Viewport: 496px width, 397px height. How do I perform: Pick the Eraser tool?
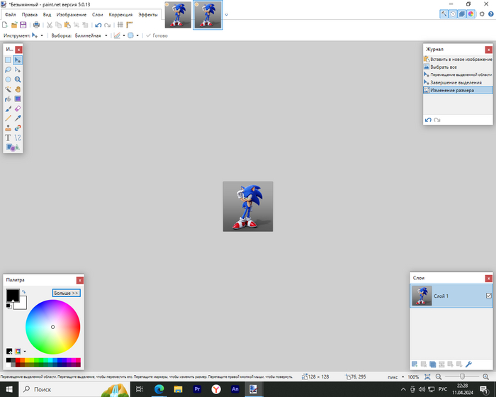click(x=18, y=108)
